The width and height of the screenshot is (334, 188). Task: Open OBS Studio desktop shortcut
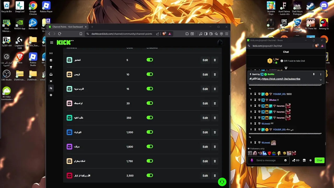(7, 75)
